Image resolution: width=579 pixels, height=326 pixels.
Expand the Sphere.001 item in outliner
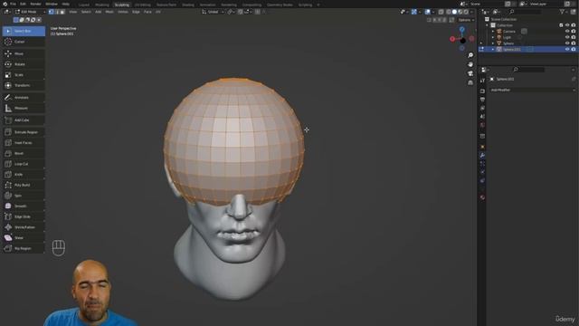click(x=492, y=49)
